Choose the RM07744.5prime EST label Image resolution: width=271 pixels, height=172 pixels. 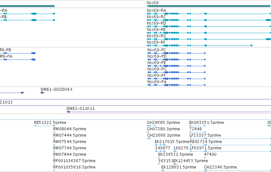pos(70,148)
